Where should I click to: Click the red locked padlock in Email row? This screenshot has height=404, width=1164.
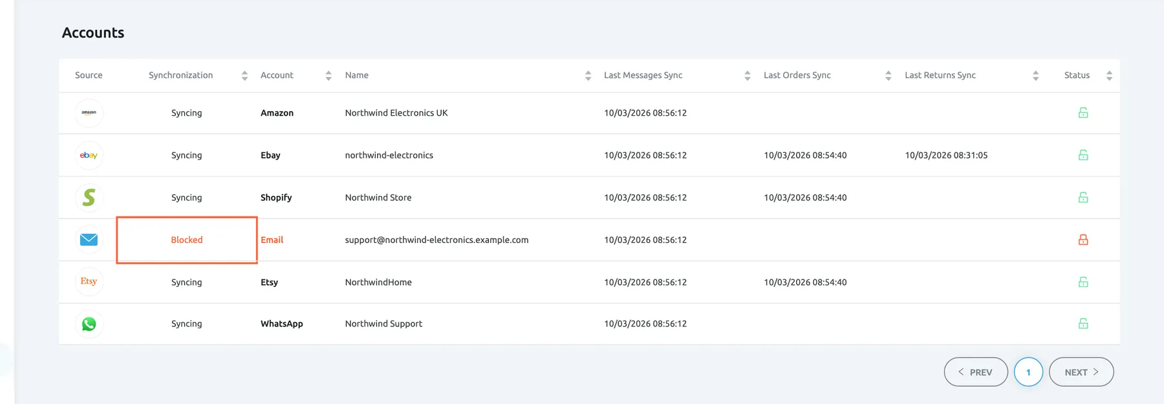click(1083, 240)
